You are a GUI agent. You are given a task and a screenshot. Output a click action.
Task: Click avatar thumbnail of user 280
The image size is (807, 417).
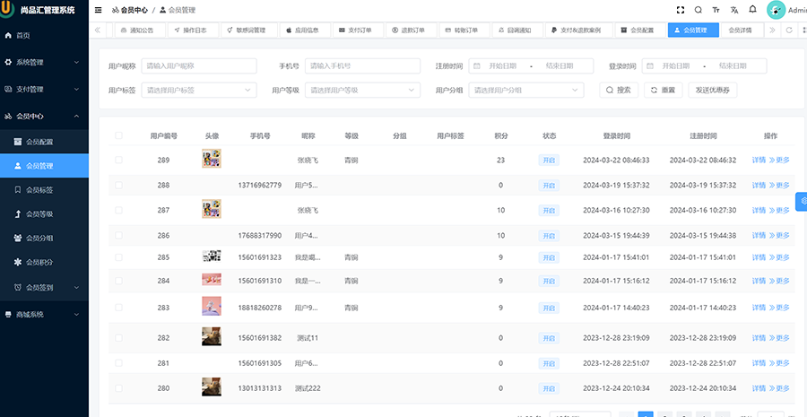[212, 387]
